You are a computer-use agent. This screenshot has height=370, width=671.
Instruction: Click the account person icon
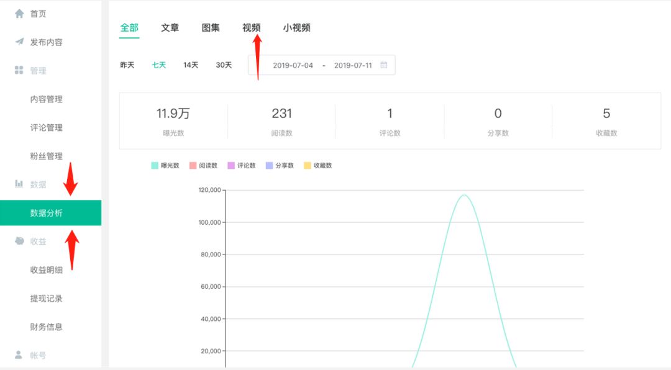[x=19, y=354]
